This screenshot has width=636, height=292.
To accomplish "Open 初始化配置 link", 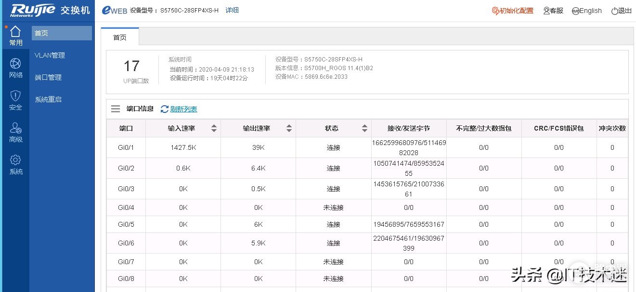I will click(x=517, y=11).
